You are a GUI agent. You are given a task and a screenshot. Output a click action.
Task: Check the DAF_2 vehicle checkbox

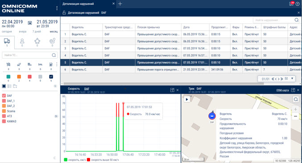pos(4,106)
